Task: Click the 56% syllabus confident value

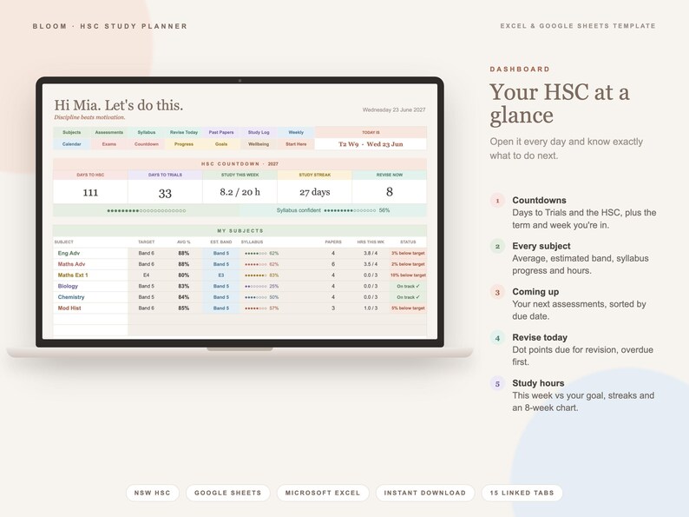Action: pyautogui.click(x=384, y=211)
